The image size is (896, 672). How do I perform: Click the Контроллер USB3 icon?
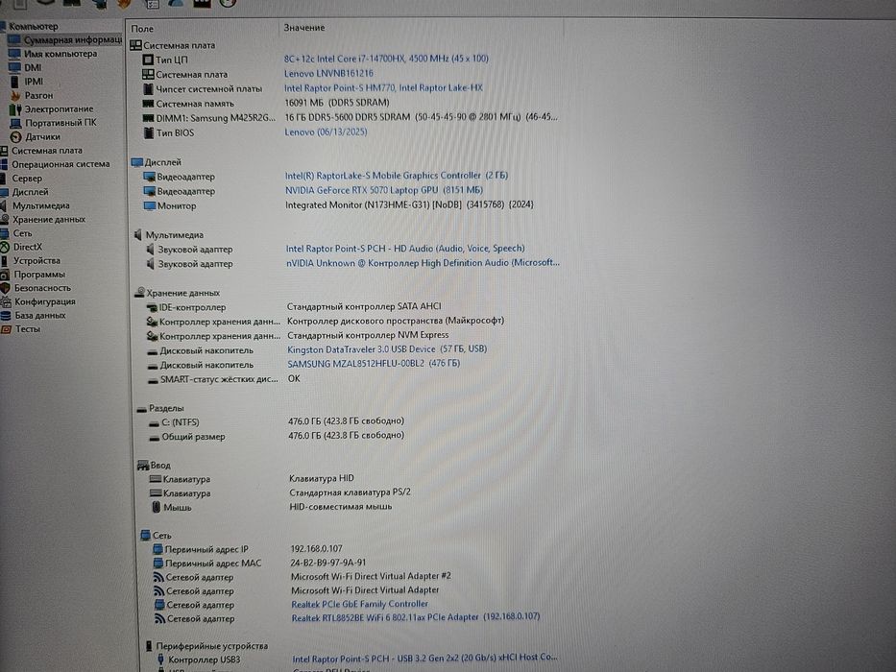point(160,660)
